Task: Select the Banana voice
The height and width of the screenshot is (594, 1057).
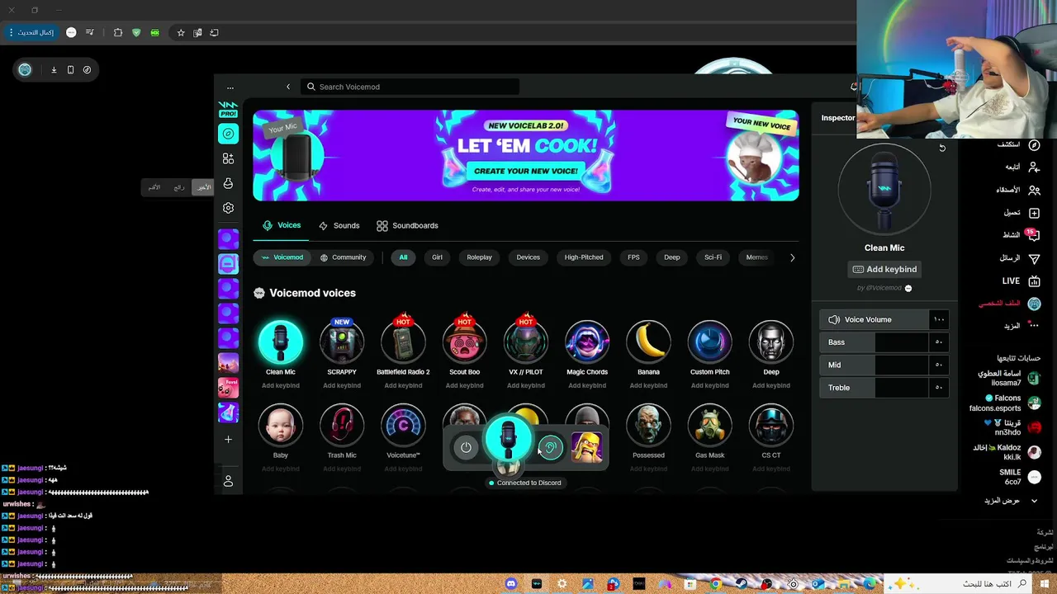Action: coord(648,342)
